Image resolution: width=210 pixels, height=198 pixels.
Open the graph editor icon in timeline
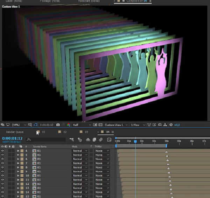click(109, 139)
